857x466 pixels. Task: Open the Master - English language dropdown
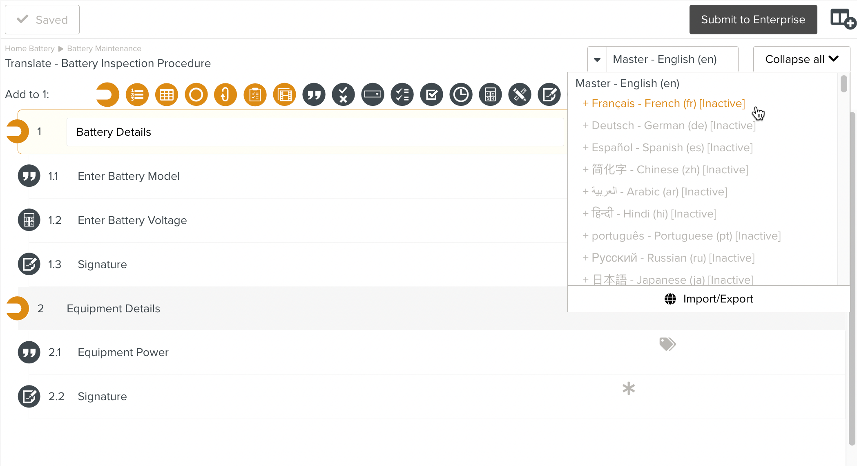(672, 59)
